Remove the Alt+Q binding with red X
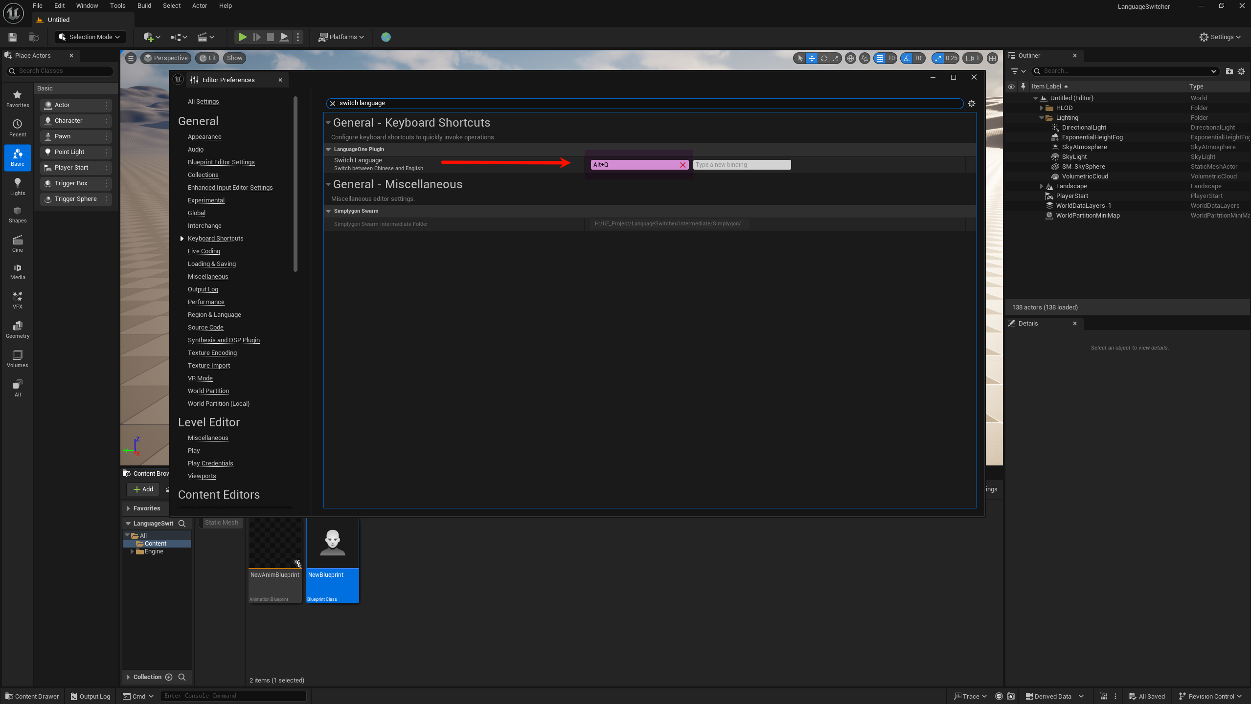This screenshot has height=704, width=1251. pyautogui.click(x=682, y=165)
